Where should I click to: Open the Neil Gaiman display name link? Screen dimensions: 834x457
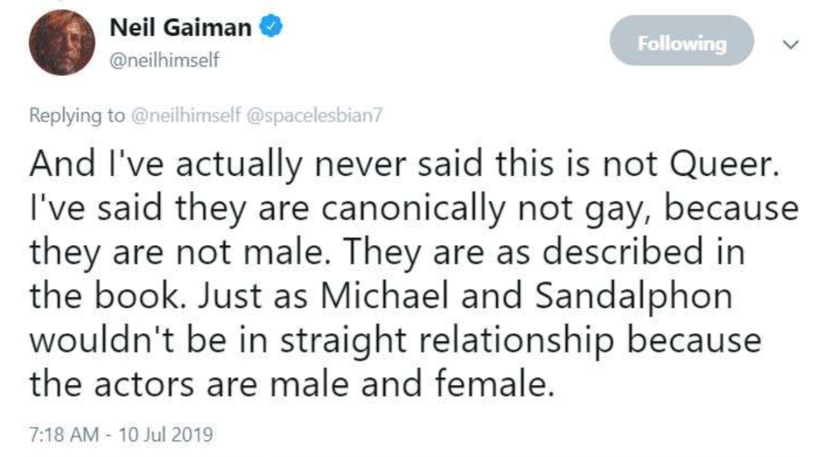coord(180,27)
